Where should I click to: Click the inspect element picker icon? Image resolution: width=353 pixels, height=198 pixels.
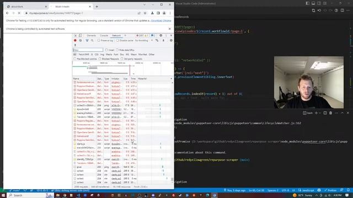(x=76, y=35)
